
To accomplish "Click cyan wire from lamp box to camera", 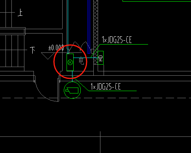I will tap(72, 76).
